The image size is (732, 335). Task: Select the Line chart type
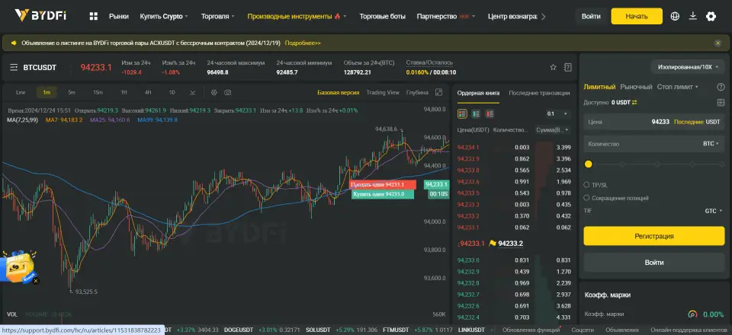coord(21,92)
